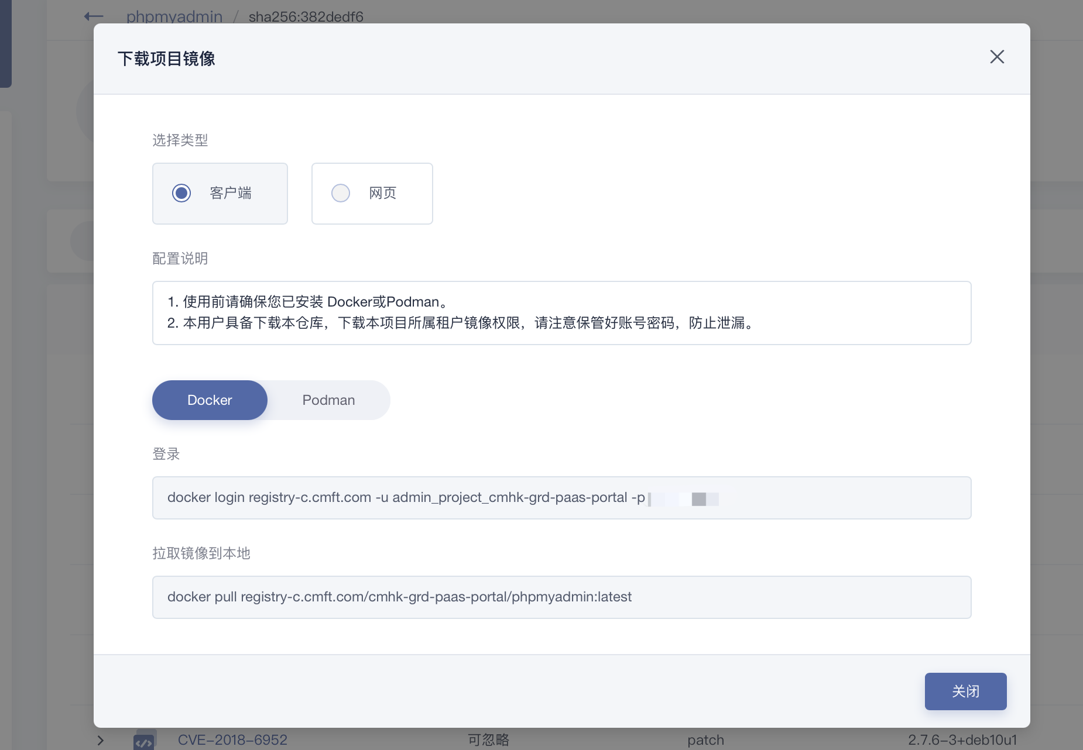Go back using the arrow behind dialog
This screenshot has width=1083, height=750.
point(94,16)
